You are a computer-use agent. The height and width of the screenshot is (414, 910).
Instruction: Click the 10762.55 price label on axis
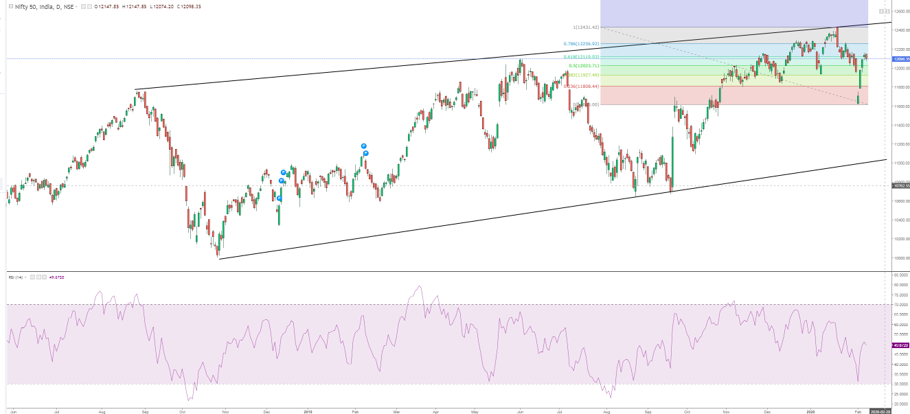[x=900, y=185]
